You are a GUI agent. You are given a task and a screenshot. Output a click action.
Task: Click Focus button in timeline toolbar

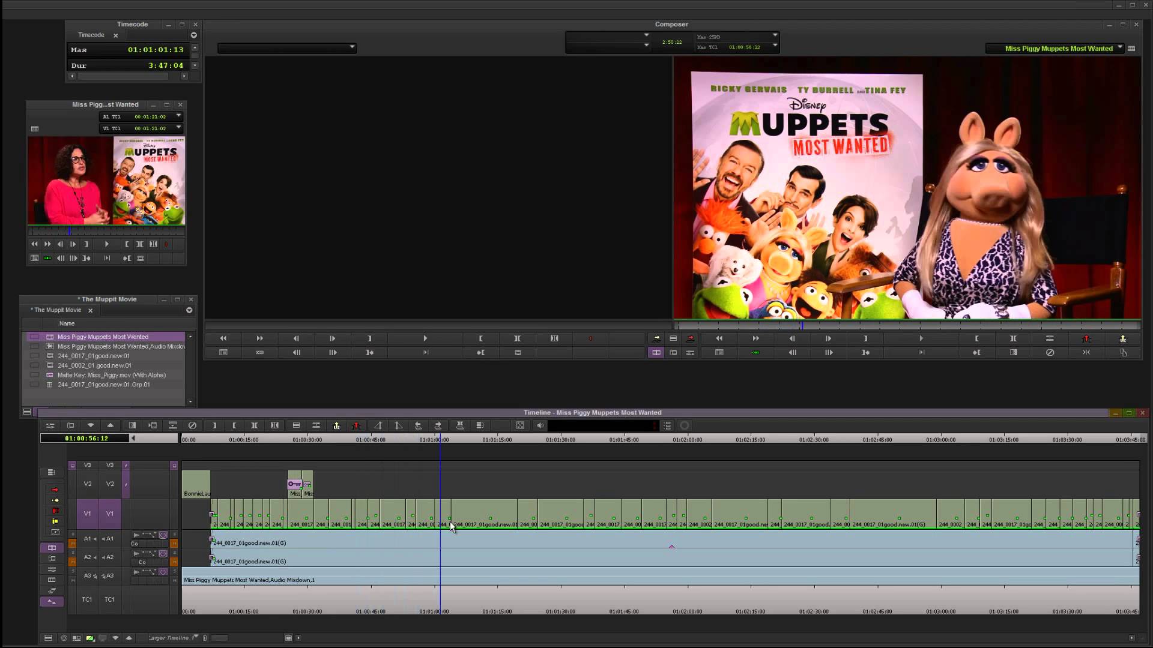(x=520, y=425)
